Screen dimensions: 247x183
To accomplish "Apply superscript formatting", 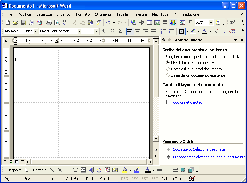I will [216, 31].
